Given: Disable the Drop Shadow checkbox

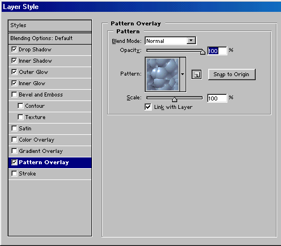Looking at the screenshot, I should [x=14, y=50].
